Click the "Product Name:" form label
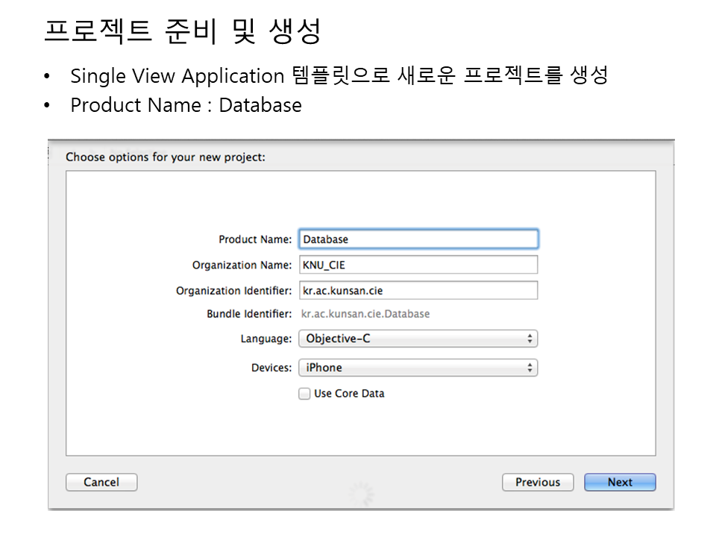 255,239
